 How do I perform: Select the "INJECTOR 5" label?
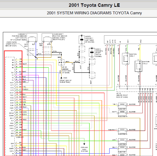(123, 134)
